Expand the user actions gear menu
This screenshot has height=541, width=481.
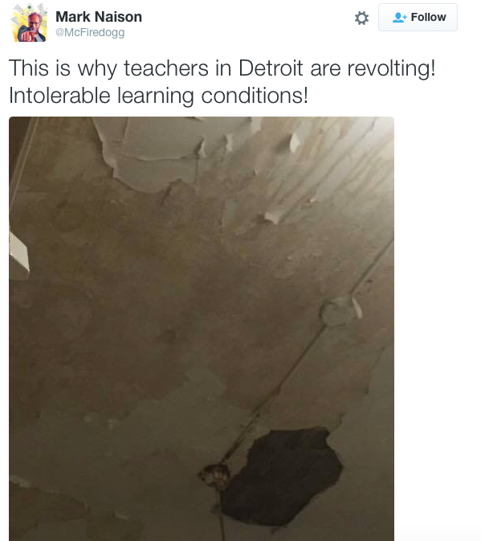tap(361, 18)
